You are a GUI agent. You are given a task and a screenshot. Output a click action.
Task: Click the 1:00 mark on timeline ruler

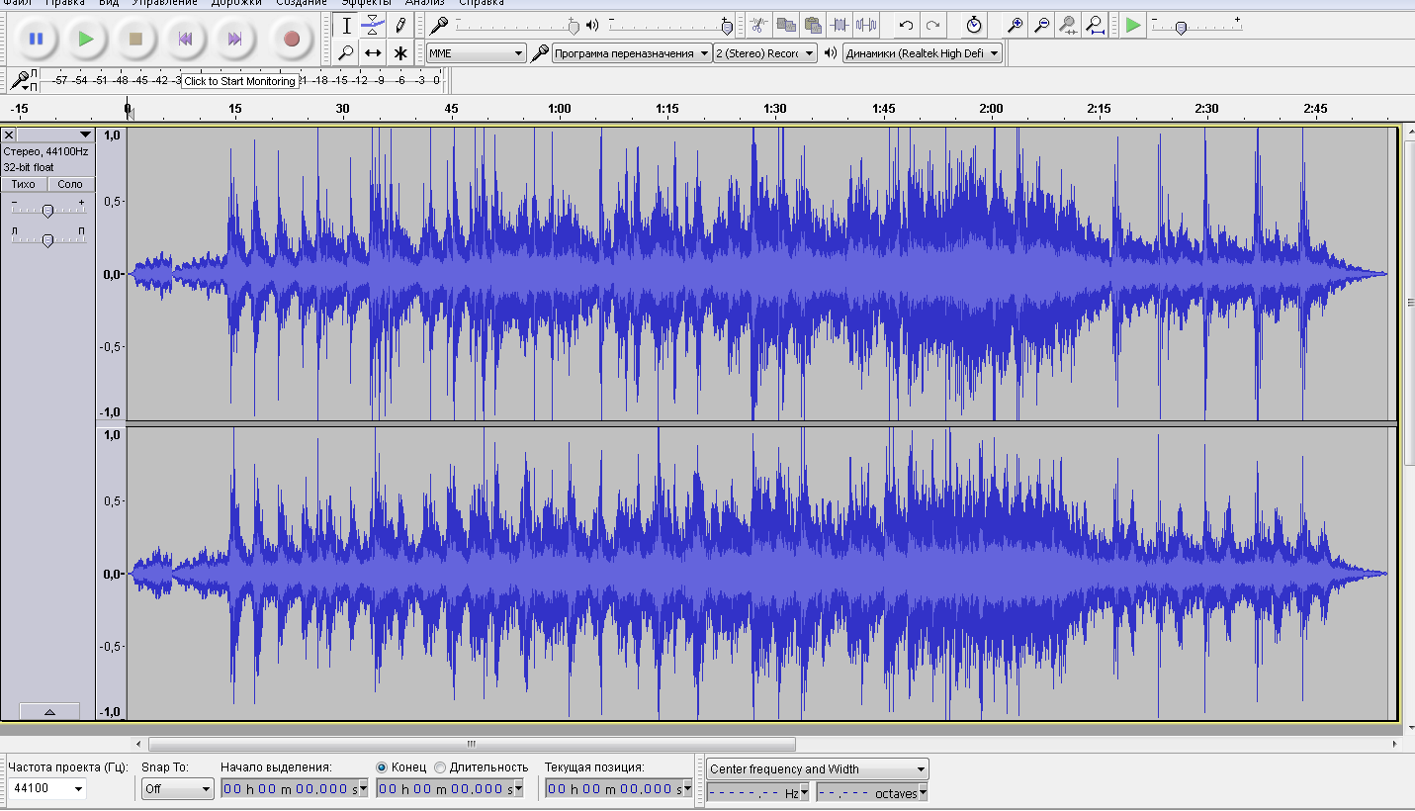pyautogui.click(x=559, y=109)
